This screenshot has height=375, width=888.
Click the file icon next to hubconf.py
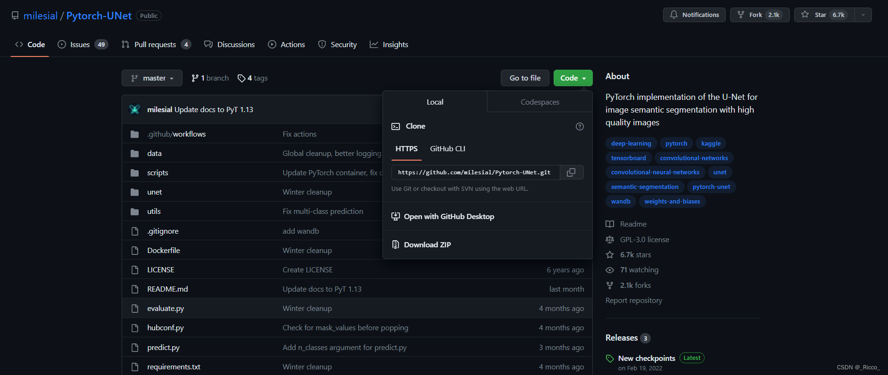(135, 328)
